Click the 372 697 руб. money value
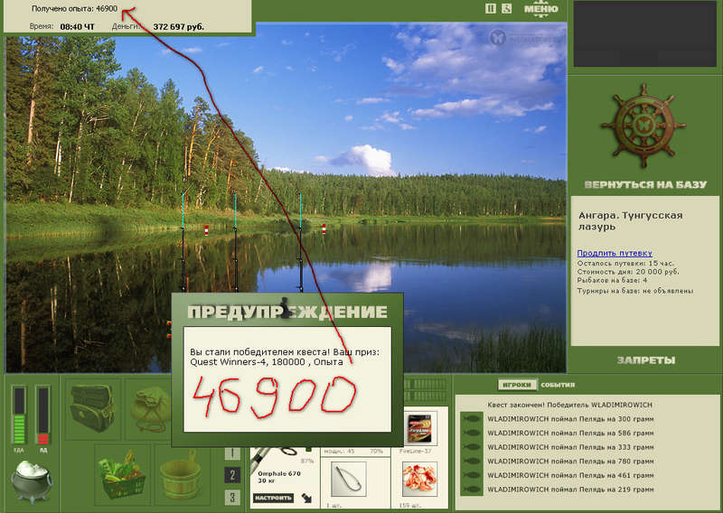This screenshot has width=723, height=513. point(178,27)
